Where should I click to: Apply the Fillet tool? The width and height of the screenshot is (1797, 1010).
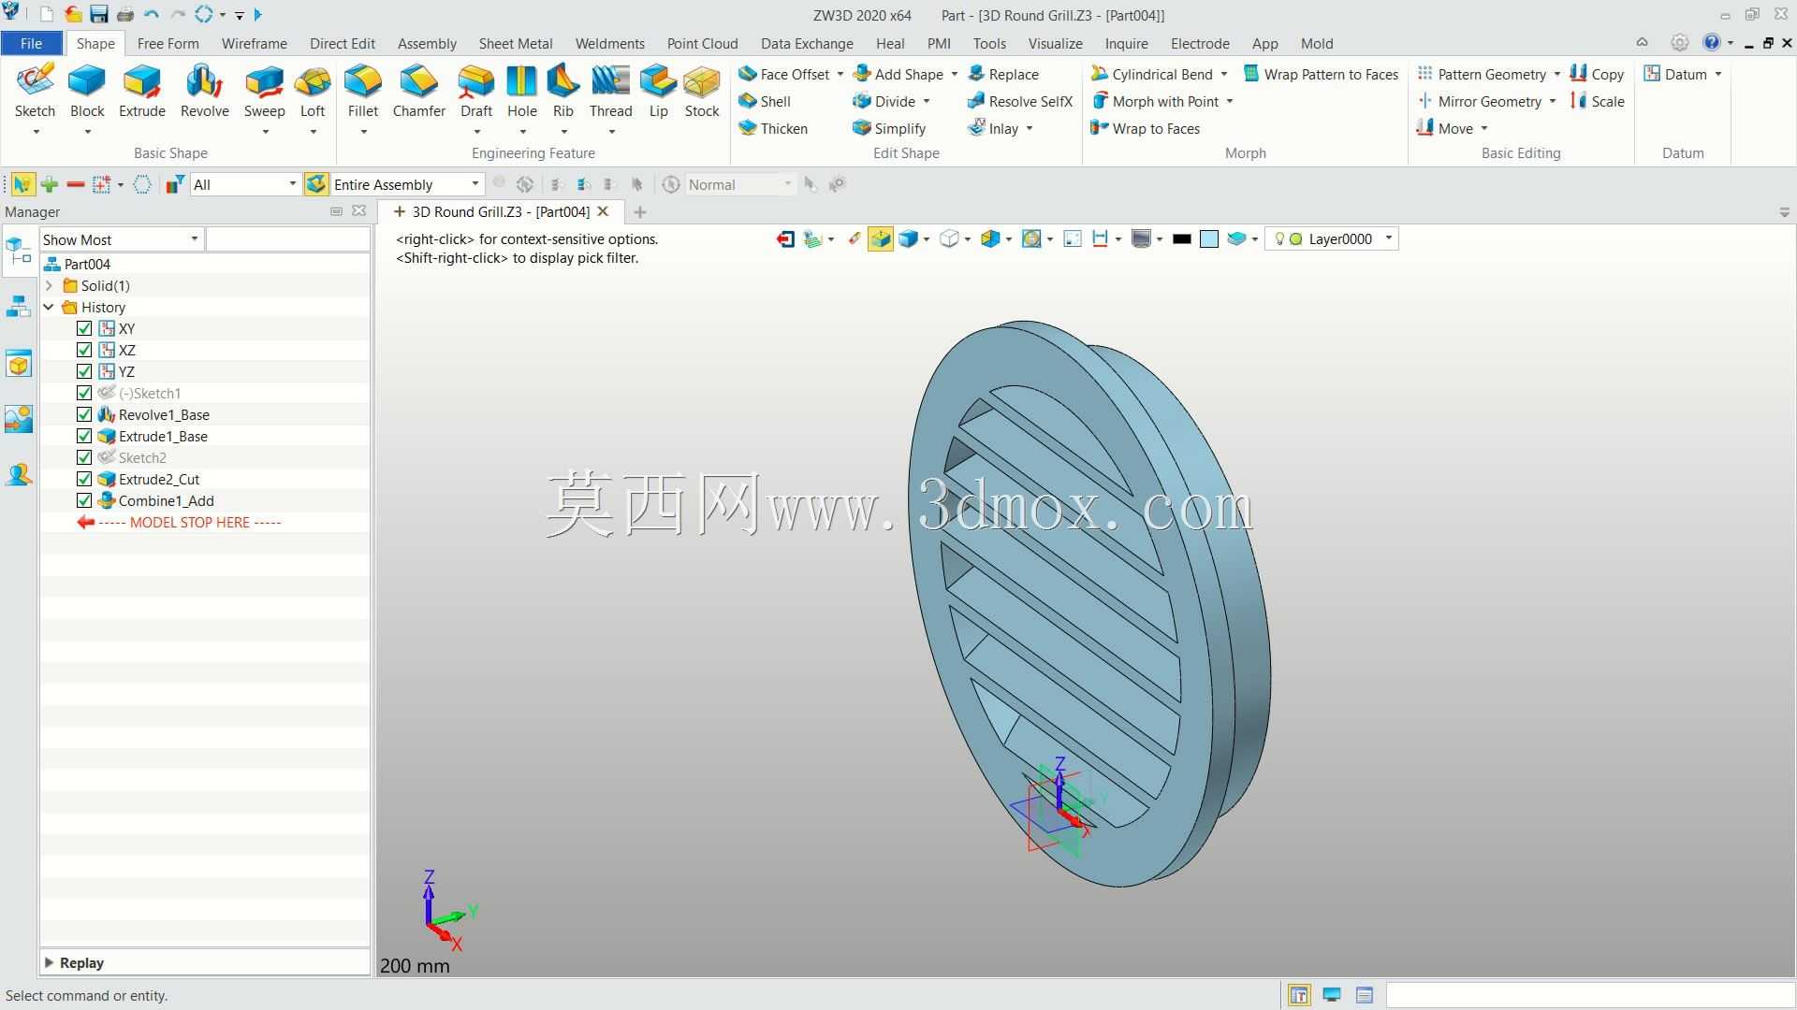[363, 92]
